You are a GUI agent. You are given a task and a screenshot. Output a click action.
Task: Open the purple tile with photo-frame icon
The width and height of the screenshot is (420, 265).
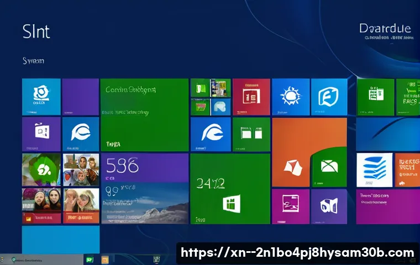pos(41,134)
